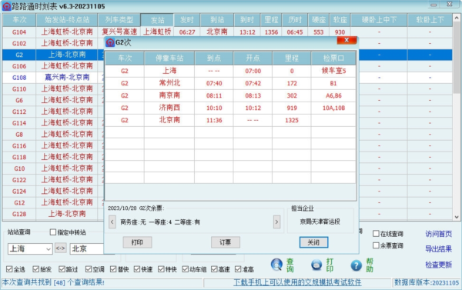
Task: Click the 到站 column header
Action: [217, 20]
